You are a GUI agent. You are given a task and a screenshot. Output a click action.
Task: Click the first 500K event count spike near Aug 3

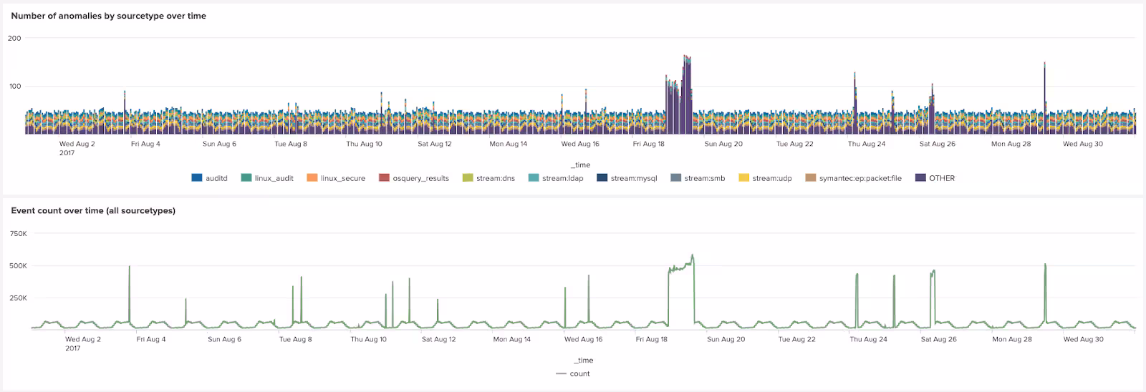[x=129, y=268]
